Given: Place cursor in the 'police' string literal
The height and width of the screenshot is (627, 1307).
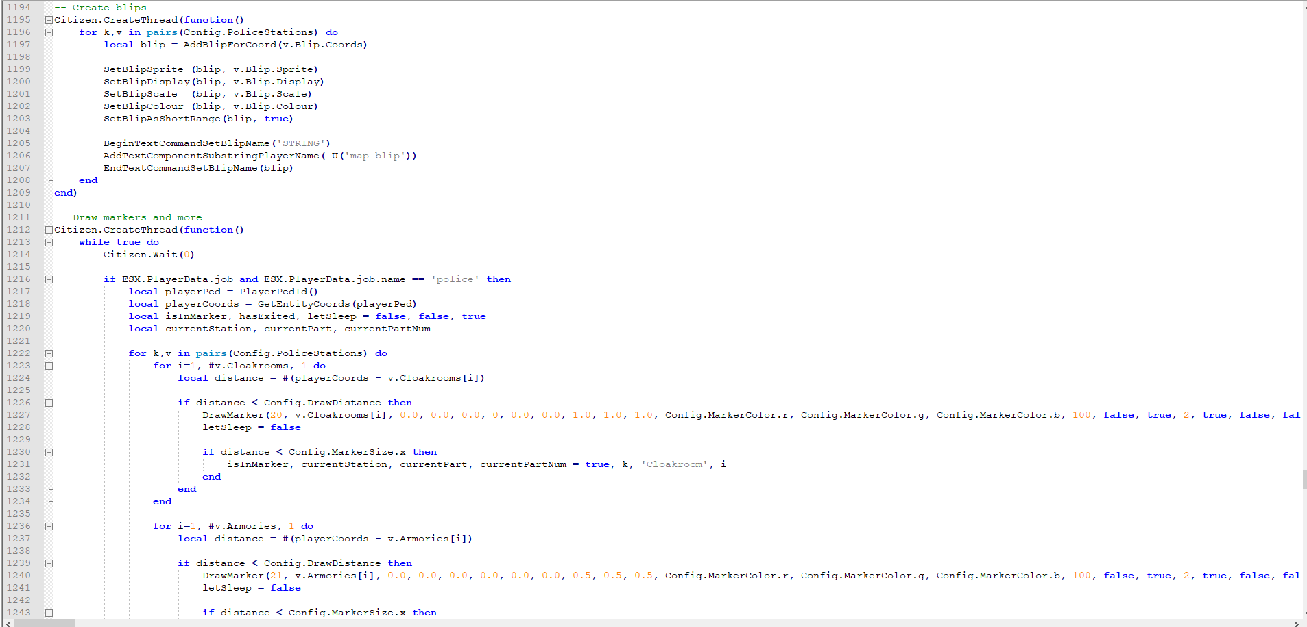Looking at the screenshot, I should [x=455, y=279].
